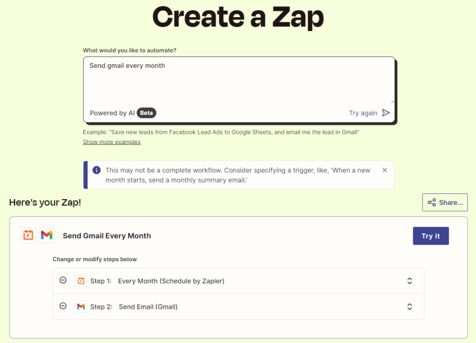This screenshot has width=476, height=343.
Task: Dismiss the incomplete workflow notice
Action: tap(385, 170)
